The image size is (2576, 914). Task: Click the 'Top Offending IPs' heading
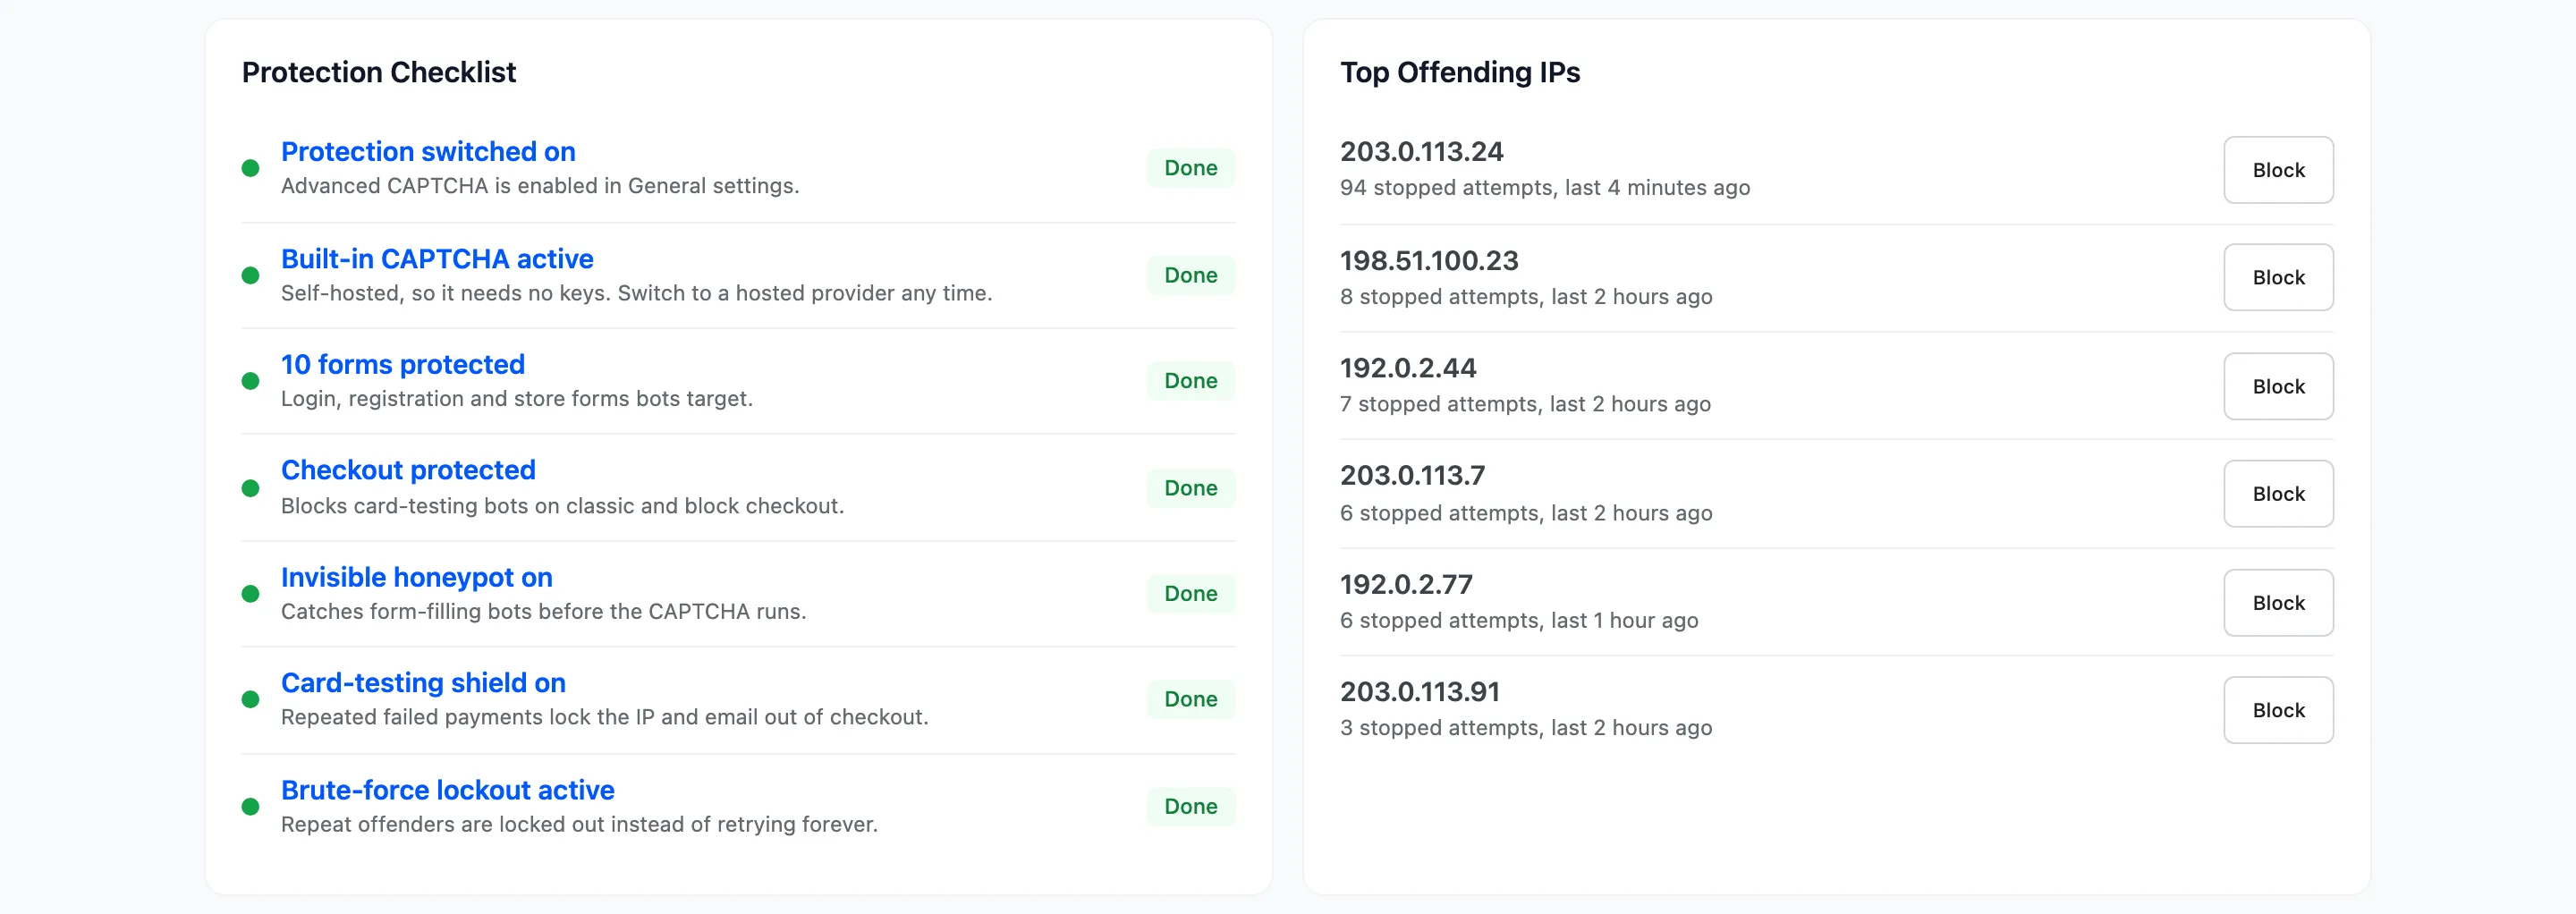pos(1460,72)
